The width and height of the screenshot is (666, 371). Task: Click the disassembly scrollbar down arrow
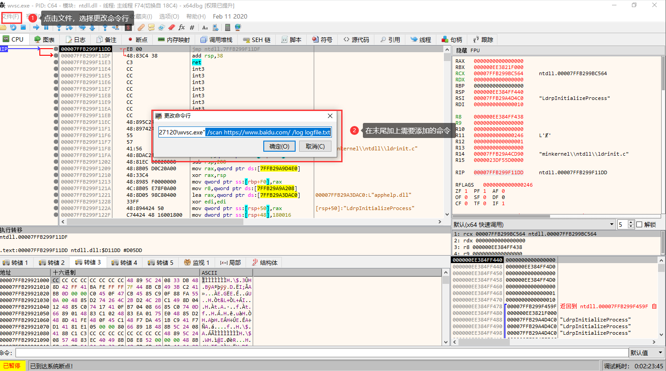point(447,214)
